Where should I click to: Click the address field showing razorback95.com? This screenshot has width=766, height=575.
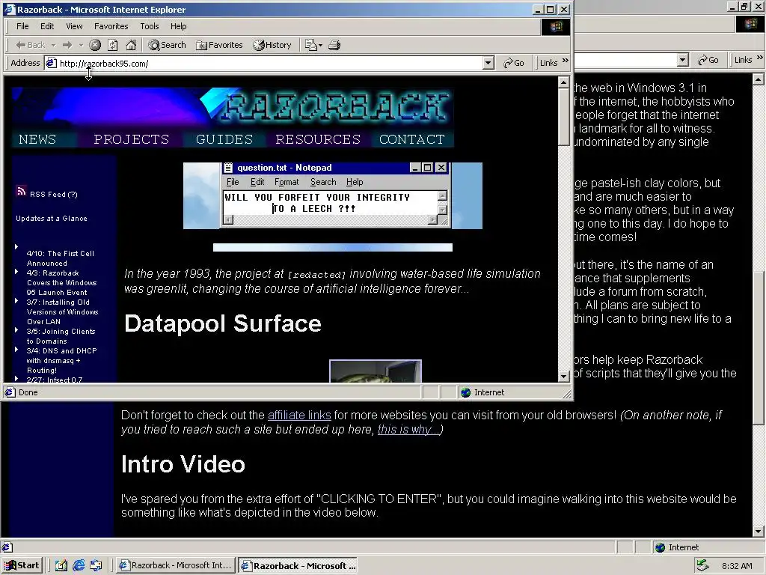pos(269,63)
